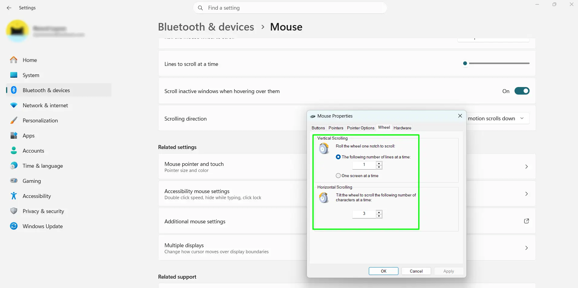Click Apply in Mouse Properties
Image resolution: width=578 pixels, height=288 pixels.
click(449, 271)
